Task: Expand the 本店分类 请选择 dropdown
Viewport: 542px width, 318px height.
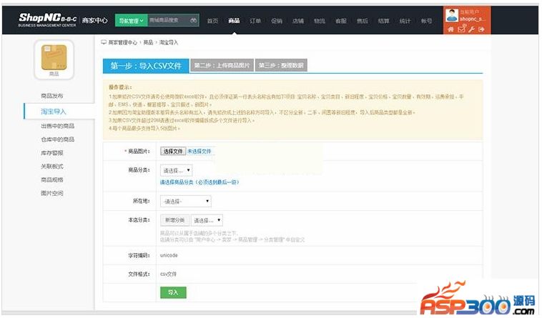Action: pyautogui.click(x=207, y=220)
